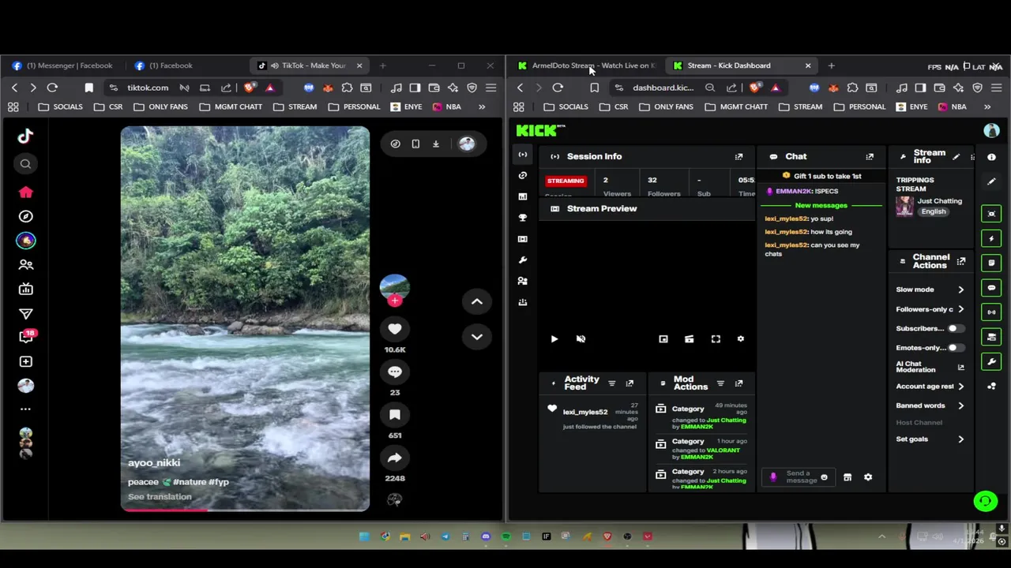Open STREAM bookmarks folder in Kick window
Image resolution: width=1011 pixels, height=568 pixels.
pyautogui.click(x=800, y=106)
